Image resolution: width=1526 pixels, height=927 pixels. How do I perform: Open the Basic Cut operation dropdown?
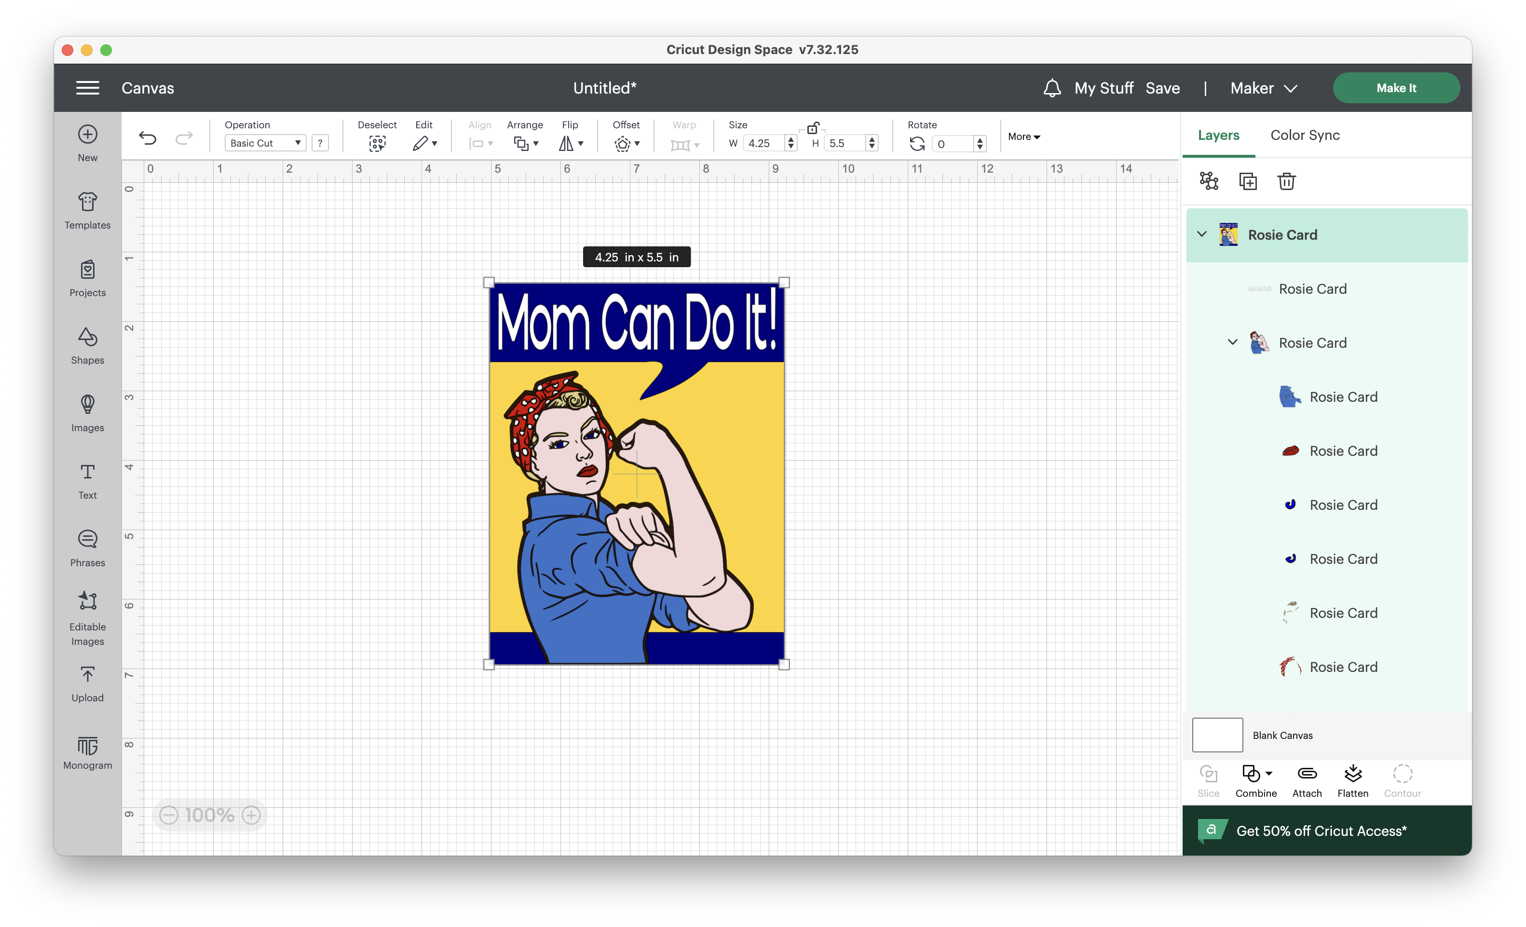(265, 142)
